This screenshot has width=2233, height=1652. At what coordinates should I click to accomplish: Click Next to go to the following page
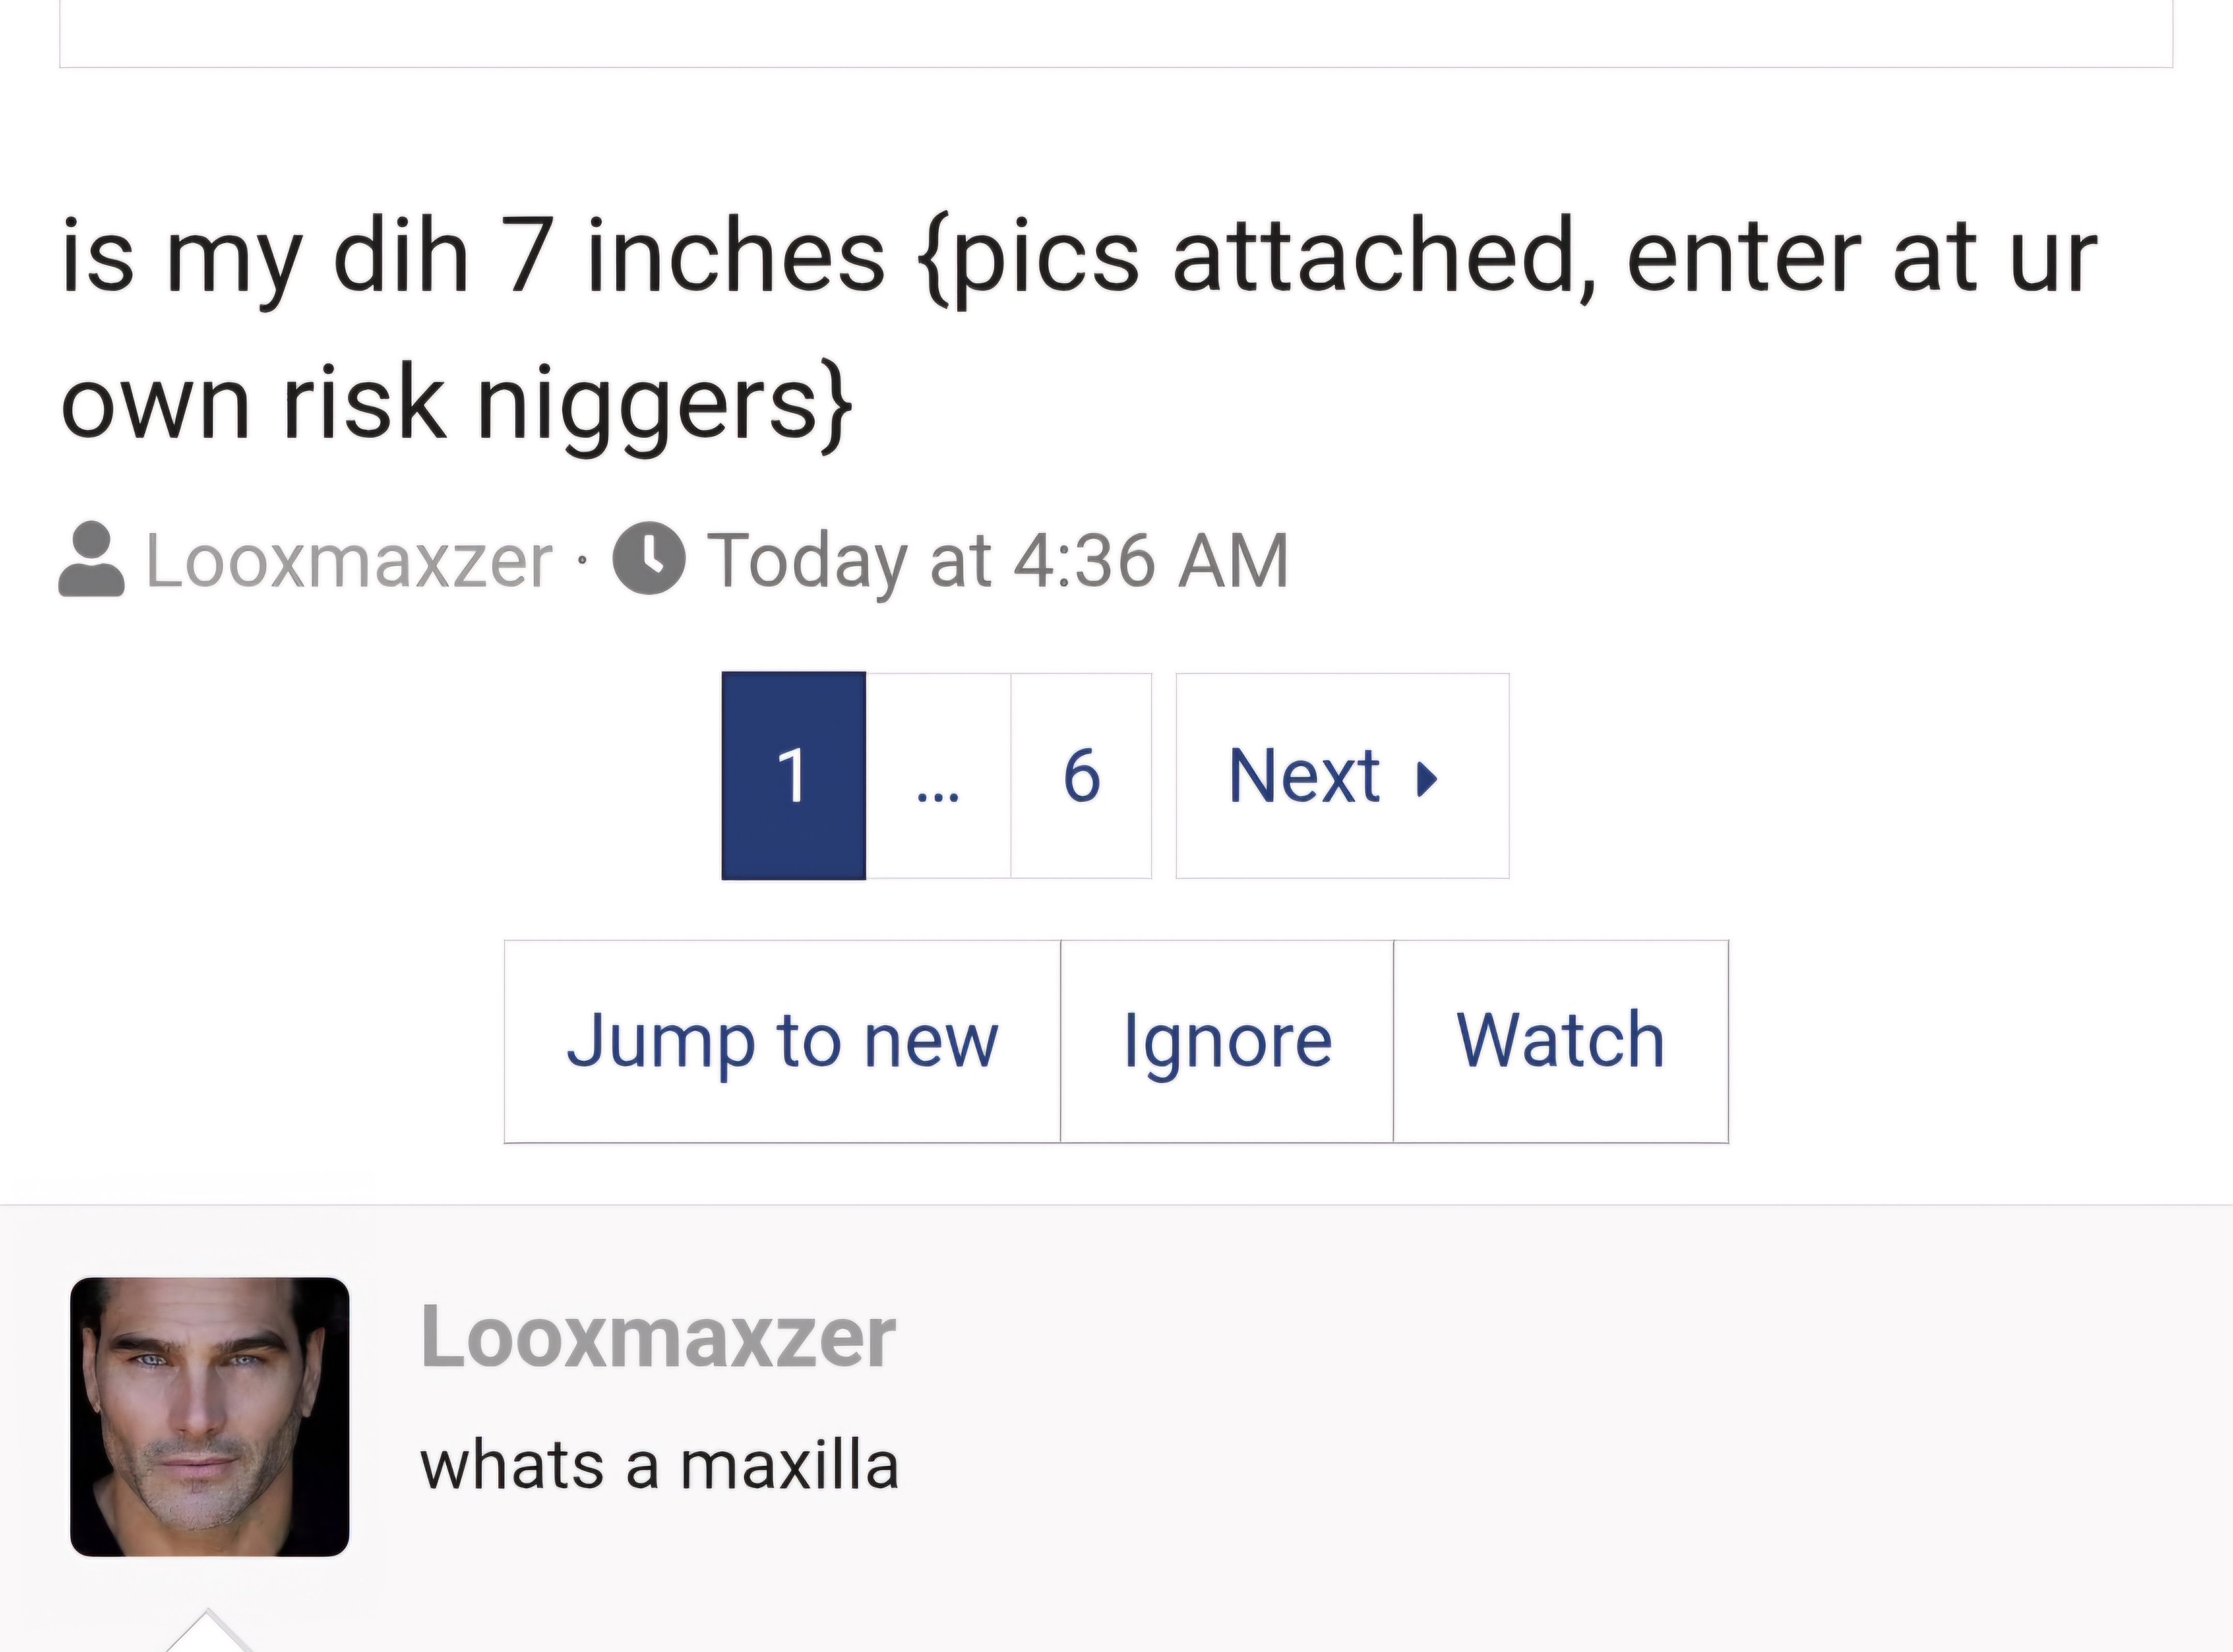pos(1340,776)
